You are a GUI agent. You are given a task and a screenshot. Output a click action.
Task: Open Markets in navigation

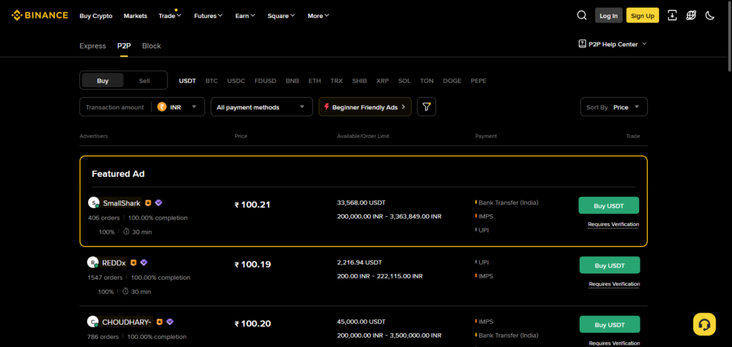[135, 16]
